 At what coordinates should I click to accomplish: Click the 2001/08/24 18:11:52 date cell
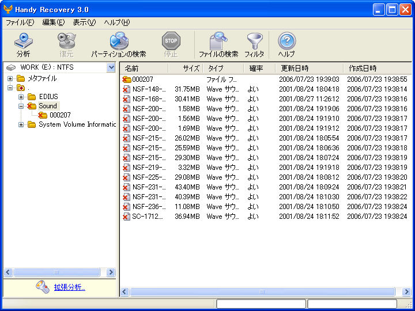click(309, 217)
